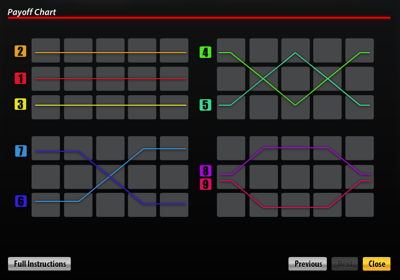The height and width of the screenshot is (280, 400).
Task: Click the purple payline 8 badge
Action: (x=206, y=171)
